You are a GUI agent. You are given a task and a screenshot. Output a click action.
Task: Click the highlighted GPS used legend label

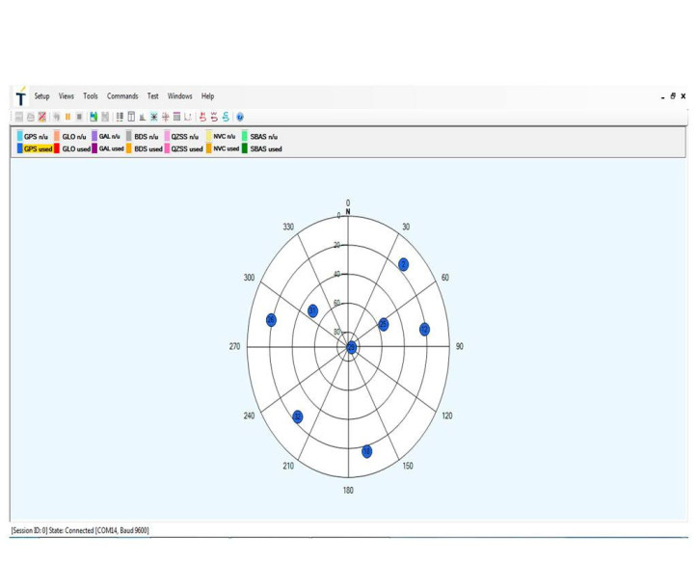coord(39,149)
